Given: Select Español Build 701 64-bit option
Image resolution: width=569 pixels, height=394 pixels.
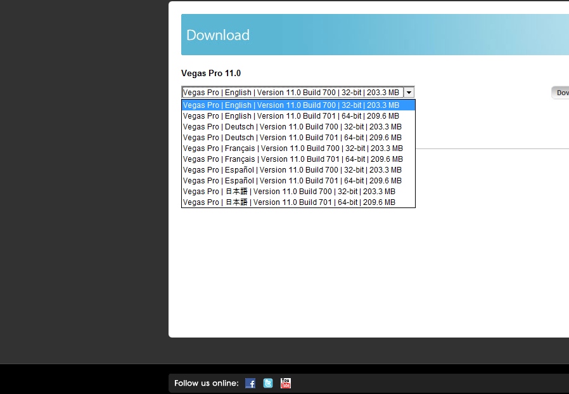Looking at the screenshot, I should pyautogui.click(x=298, y=181).
